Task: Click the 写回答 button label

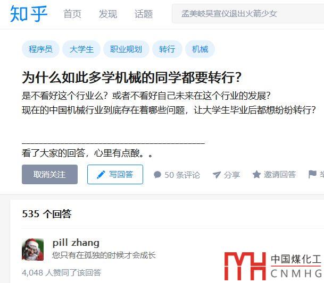Action: [121, 175]
